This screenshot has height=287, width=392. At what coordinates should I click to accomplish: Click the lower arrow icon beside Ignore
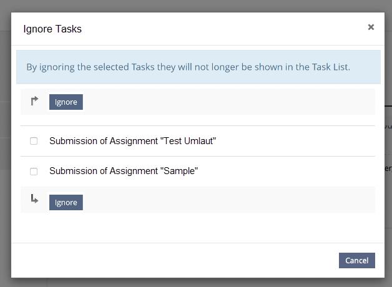tap(34, 199)
